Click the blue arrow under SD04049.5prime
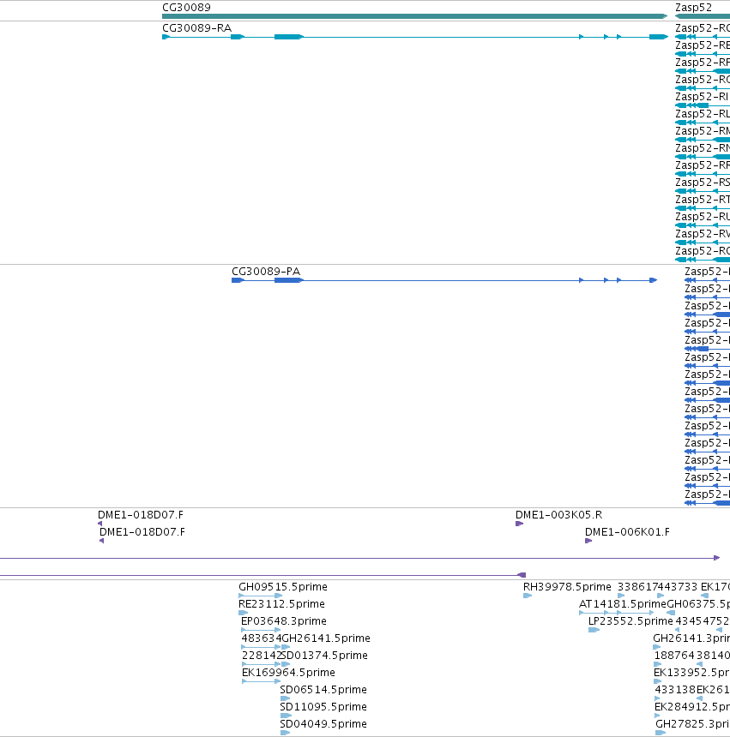Screen dimensions: 730x737 click(x=285, y=733)
